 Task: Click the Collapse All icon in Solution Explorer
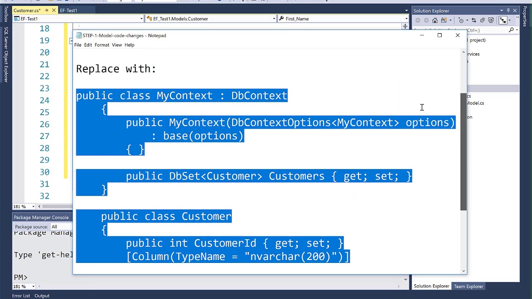[x=483, y=20]
